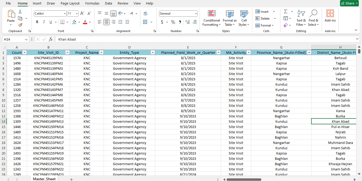Toggle Align Left
The height and width of the screenshot is (181, 362).
(x=100, y=22)
